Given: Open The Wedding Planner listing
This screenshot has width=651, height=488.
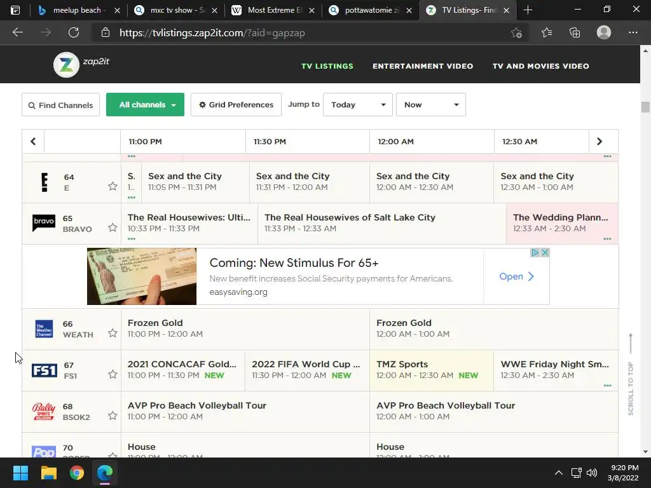Looking at the screenshot, I should click(562, 223).
